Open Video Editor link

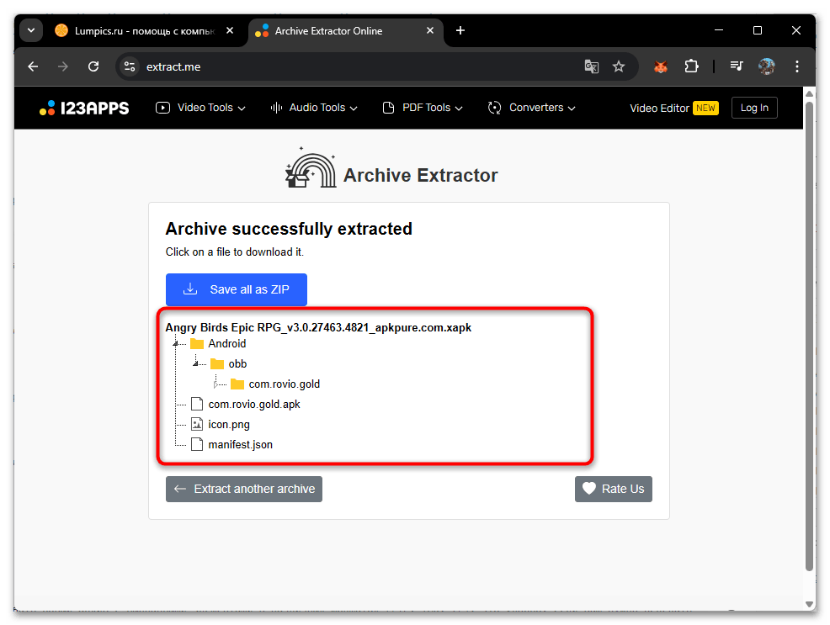coord(673,108)
